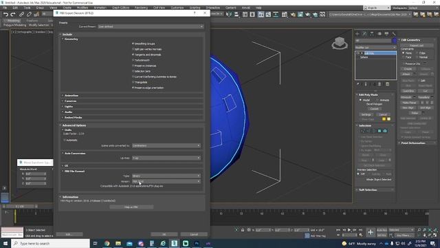Toggle Preserve edge orientation checkbox

point(133,87)
